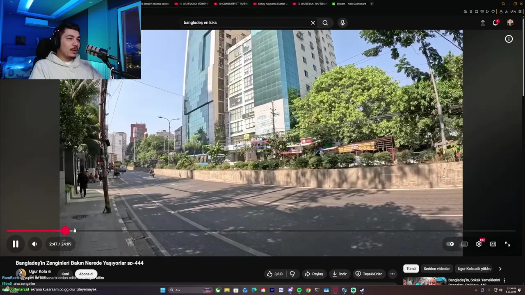Click the red progress bar scrubber
The image size is (525, 295).
tap(66, 231)
